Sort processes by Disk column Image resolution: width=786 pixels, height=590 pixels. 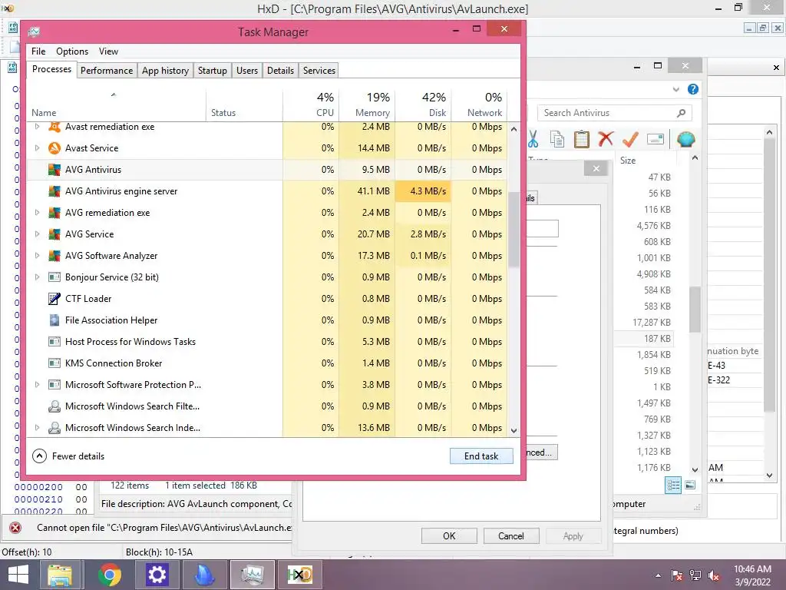point(424,105)
